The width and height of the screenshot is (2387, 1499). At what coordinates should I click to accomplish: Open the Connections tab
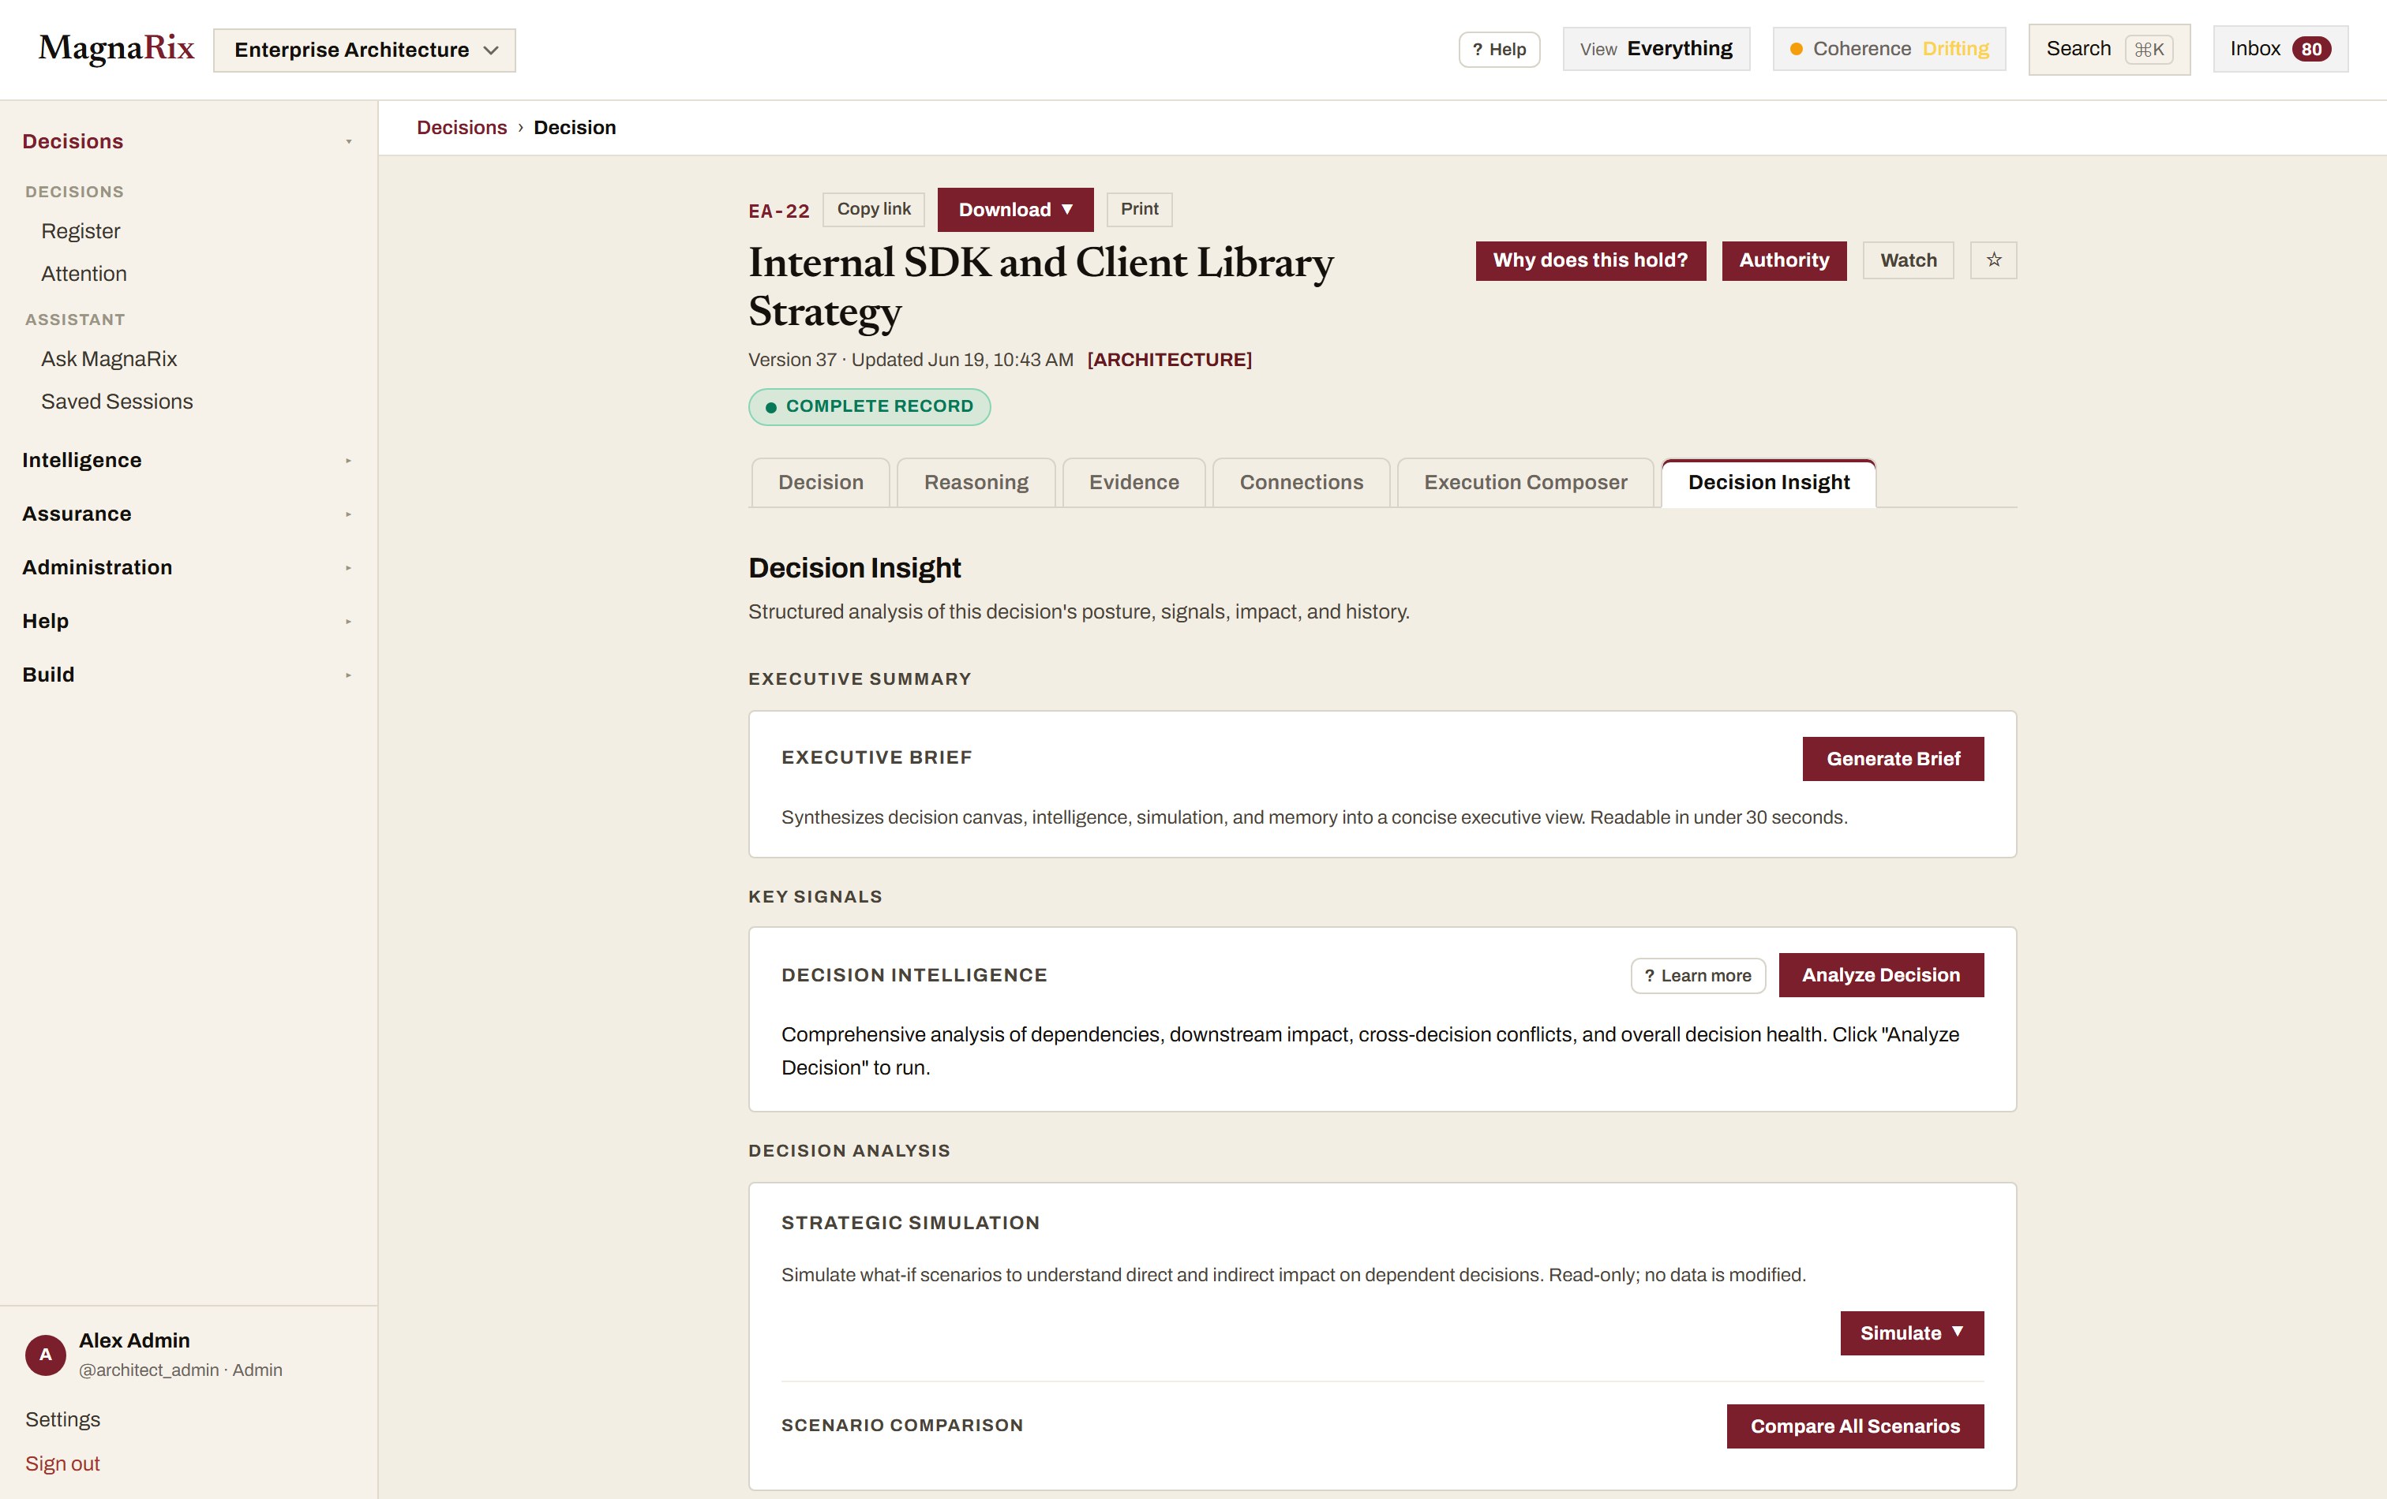1301,483
